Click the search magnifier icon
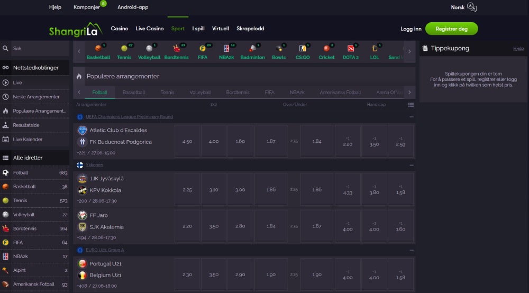Viewport: 529px width, 293px height. 5,48
